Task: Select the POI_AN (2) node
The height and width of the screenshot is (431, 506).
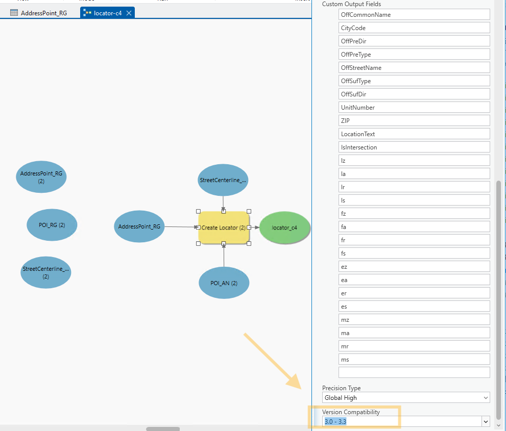Action: 224,283
